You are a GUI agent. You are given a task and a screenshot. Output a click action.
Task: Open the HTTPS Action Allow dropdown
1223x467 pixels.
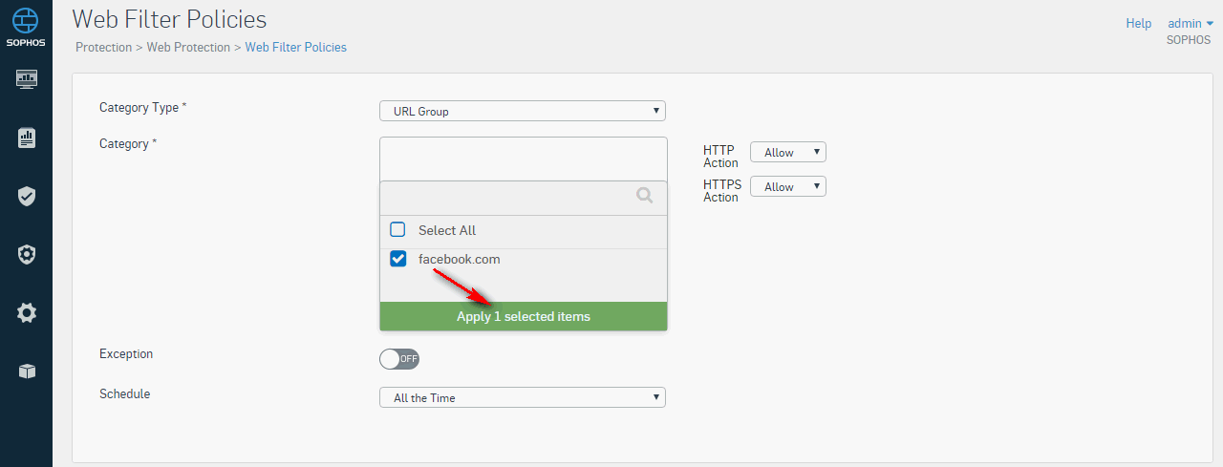(788, 186)
